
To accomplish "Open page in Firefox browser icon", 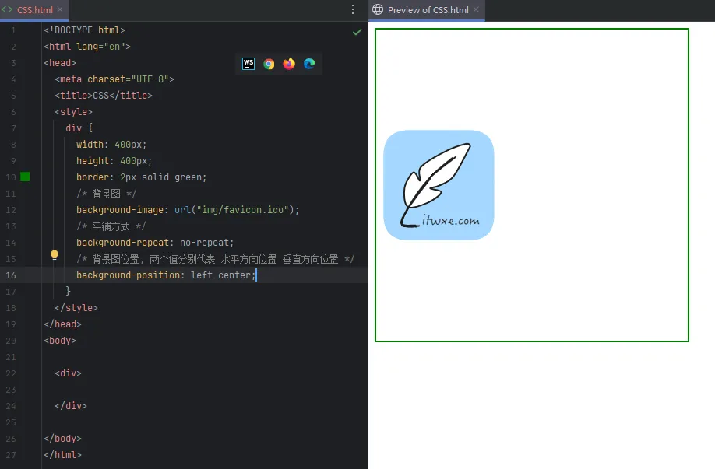I will click(289, 64).
